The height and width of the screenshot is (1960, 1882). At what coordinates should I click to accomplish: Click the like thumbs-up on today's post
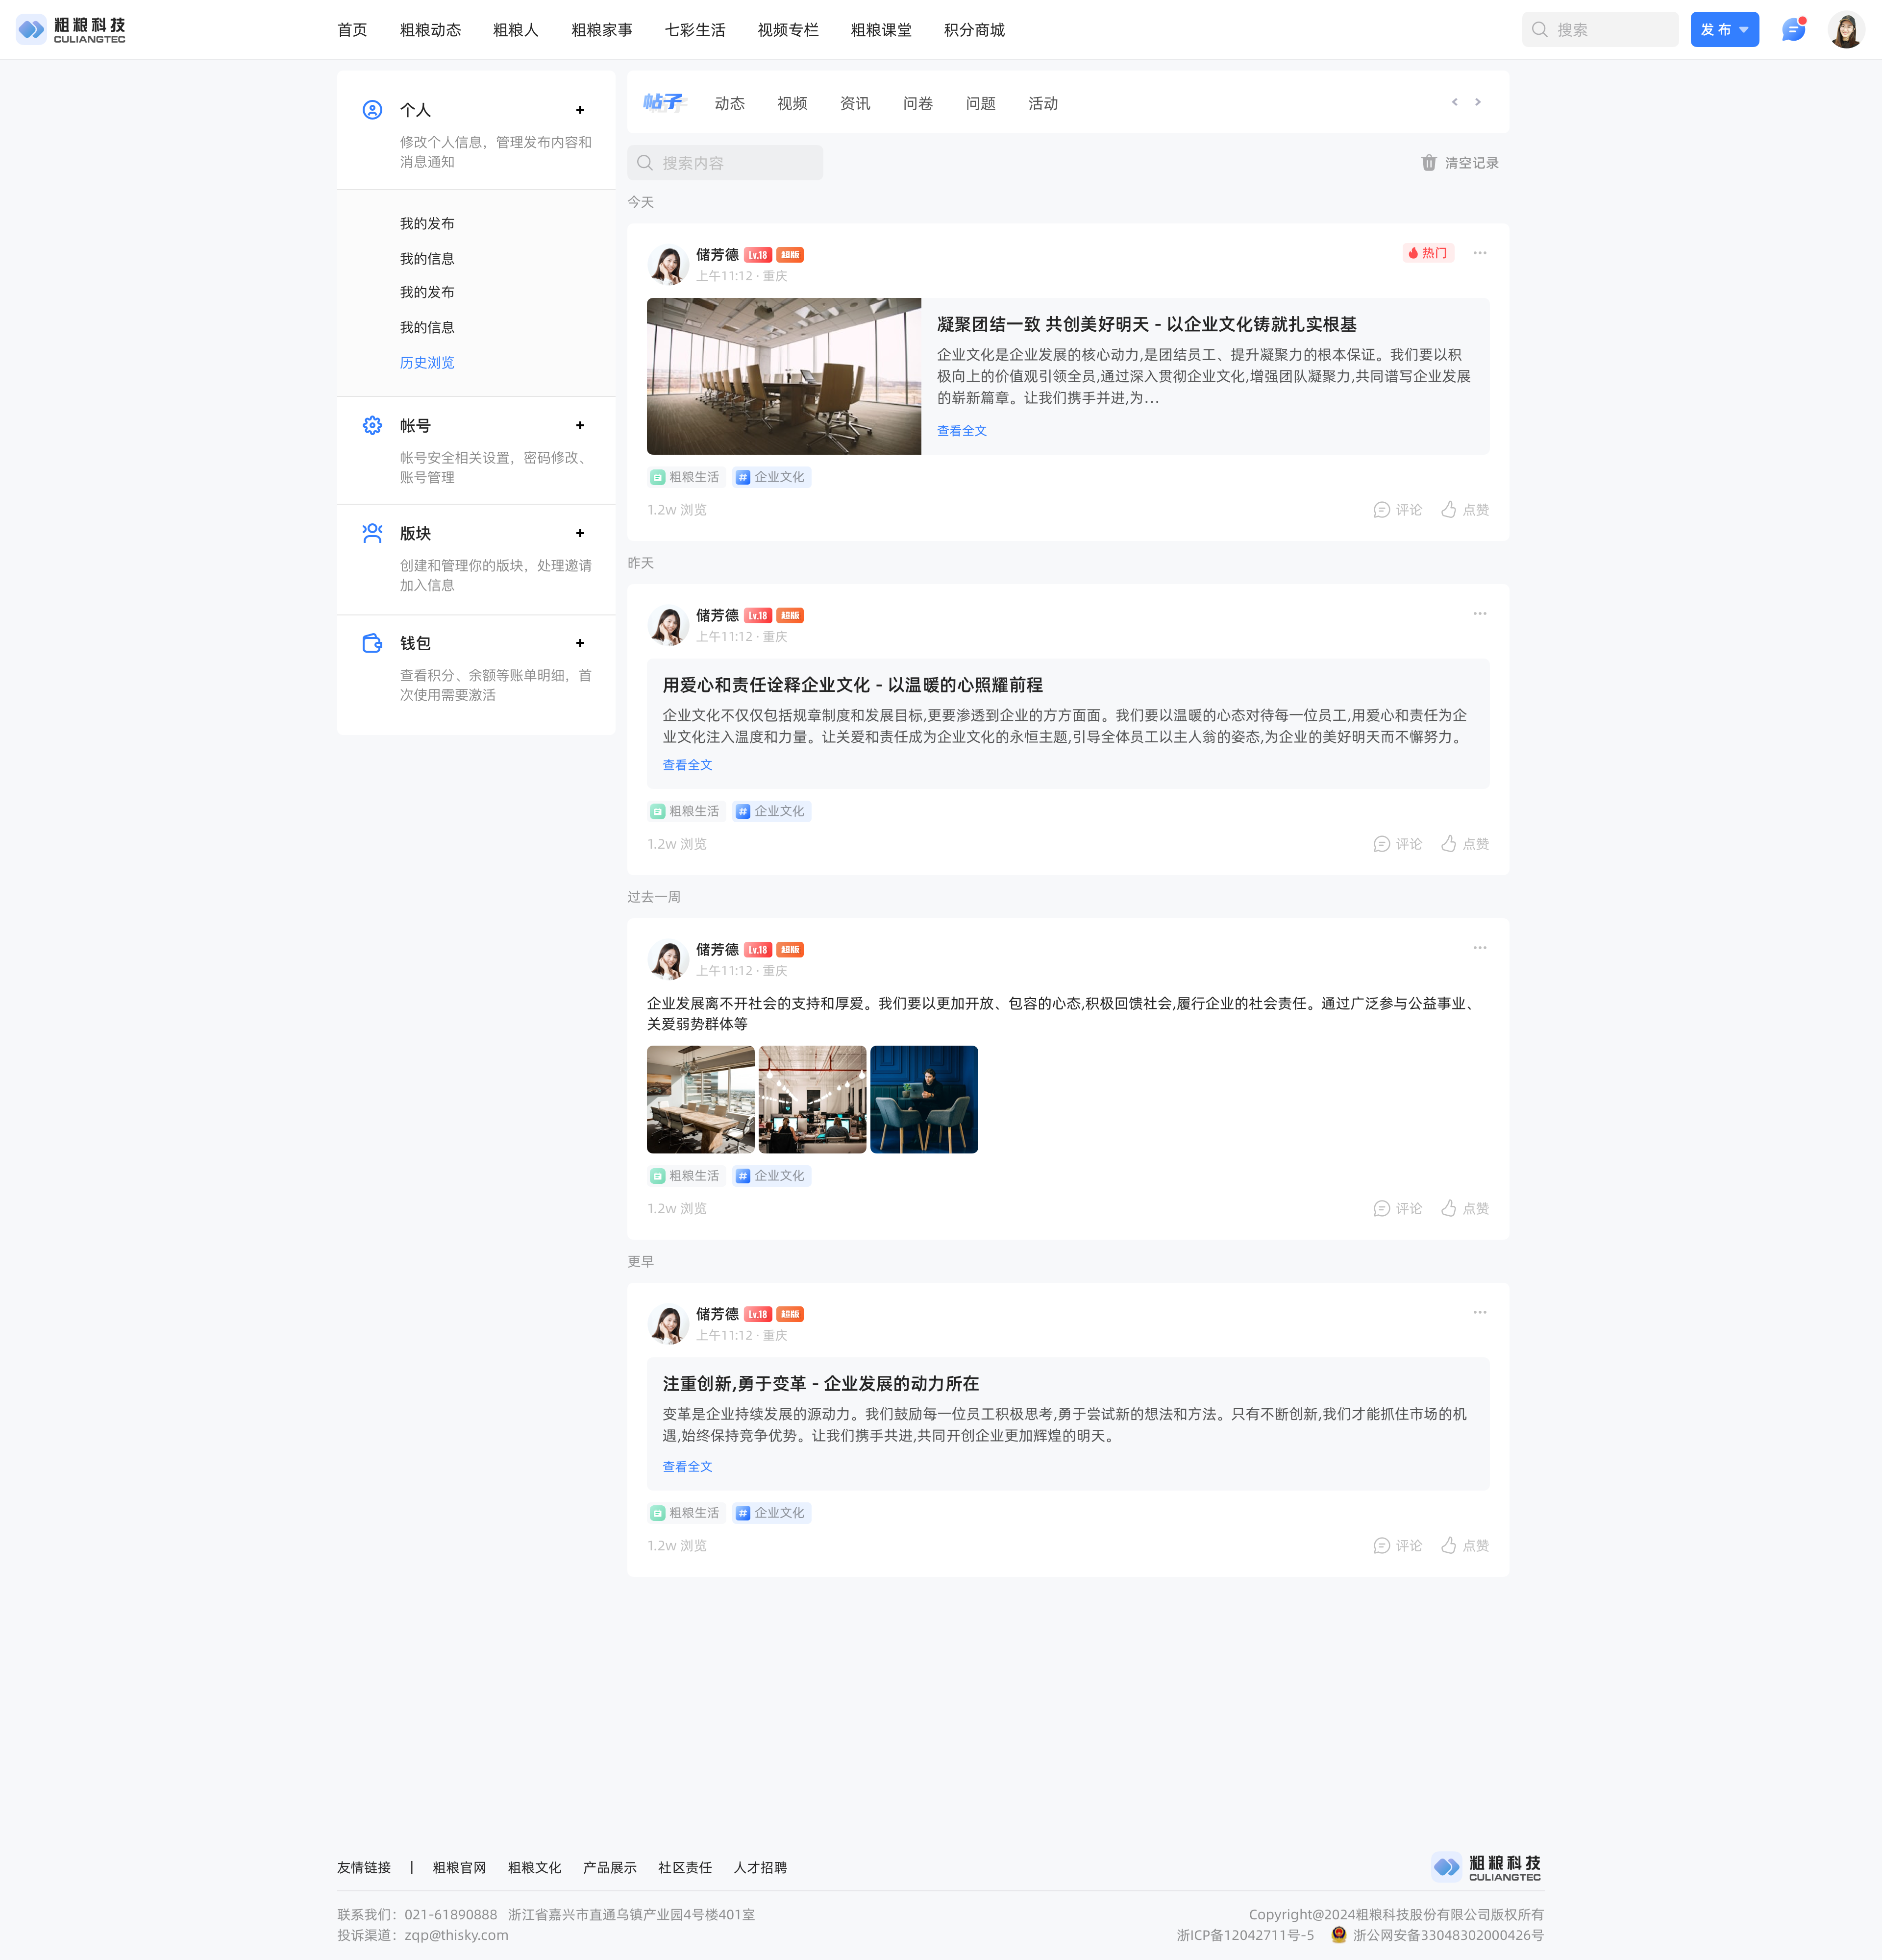point(1449,510)
